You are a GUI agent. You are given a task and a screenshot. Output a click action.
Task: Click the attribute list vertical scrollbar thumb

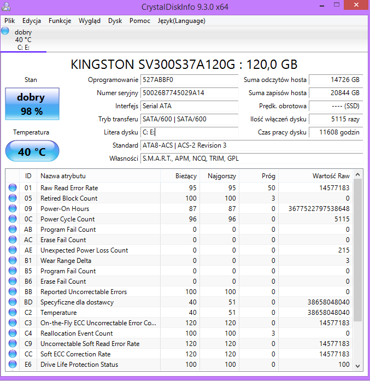[x=357, y=250]
